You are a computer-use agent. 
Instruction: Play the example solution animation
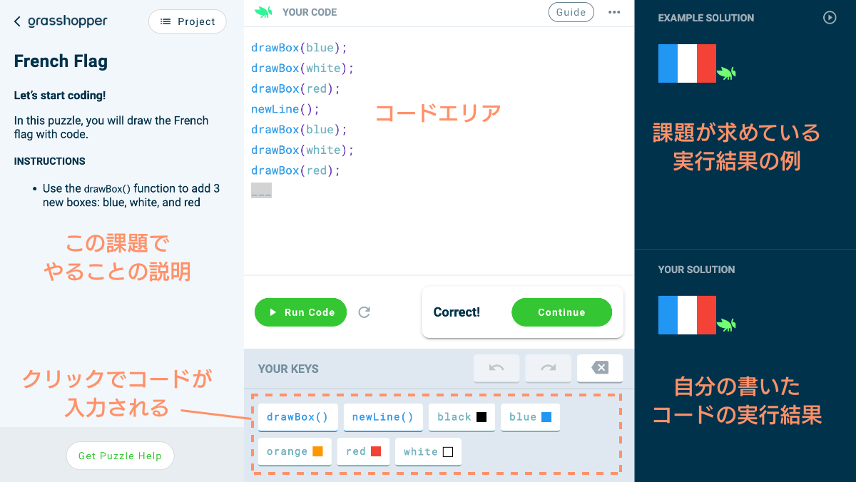coord(830,18)
